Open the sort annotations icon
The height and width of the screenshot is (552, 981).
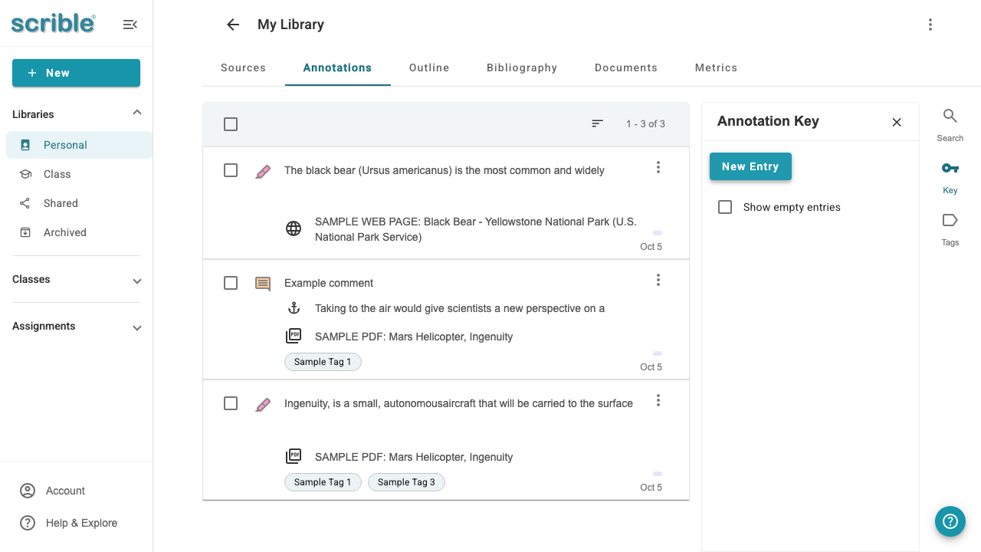pos(598,123)
